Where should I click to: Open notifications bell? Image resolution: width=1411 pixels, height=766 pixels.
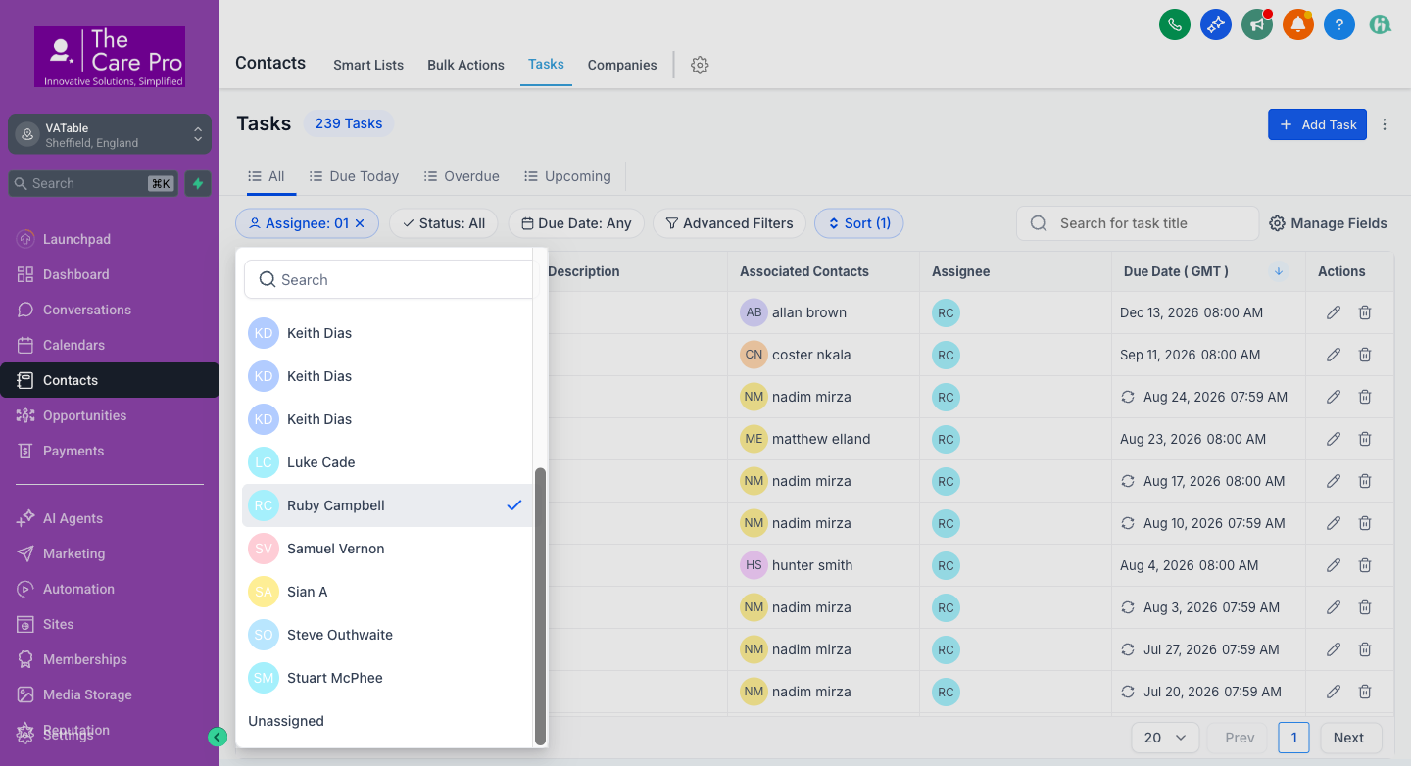point(1297,24)
